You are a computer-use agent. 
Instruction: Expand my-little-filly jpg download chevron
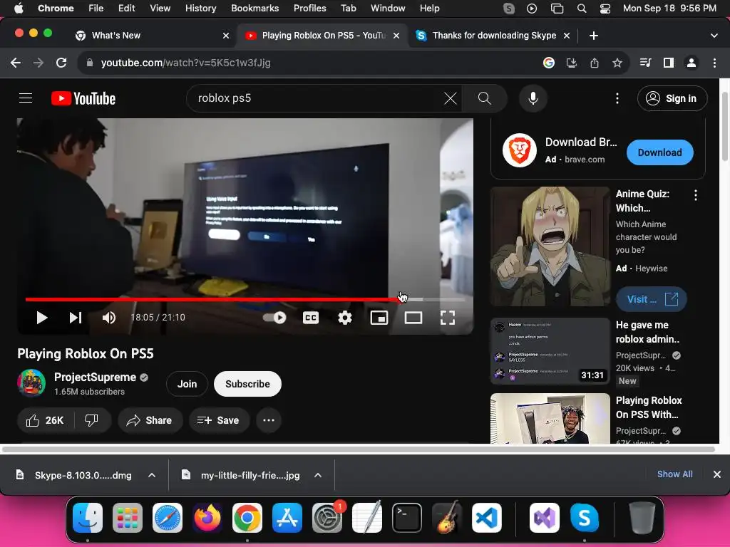click(318, 475)
